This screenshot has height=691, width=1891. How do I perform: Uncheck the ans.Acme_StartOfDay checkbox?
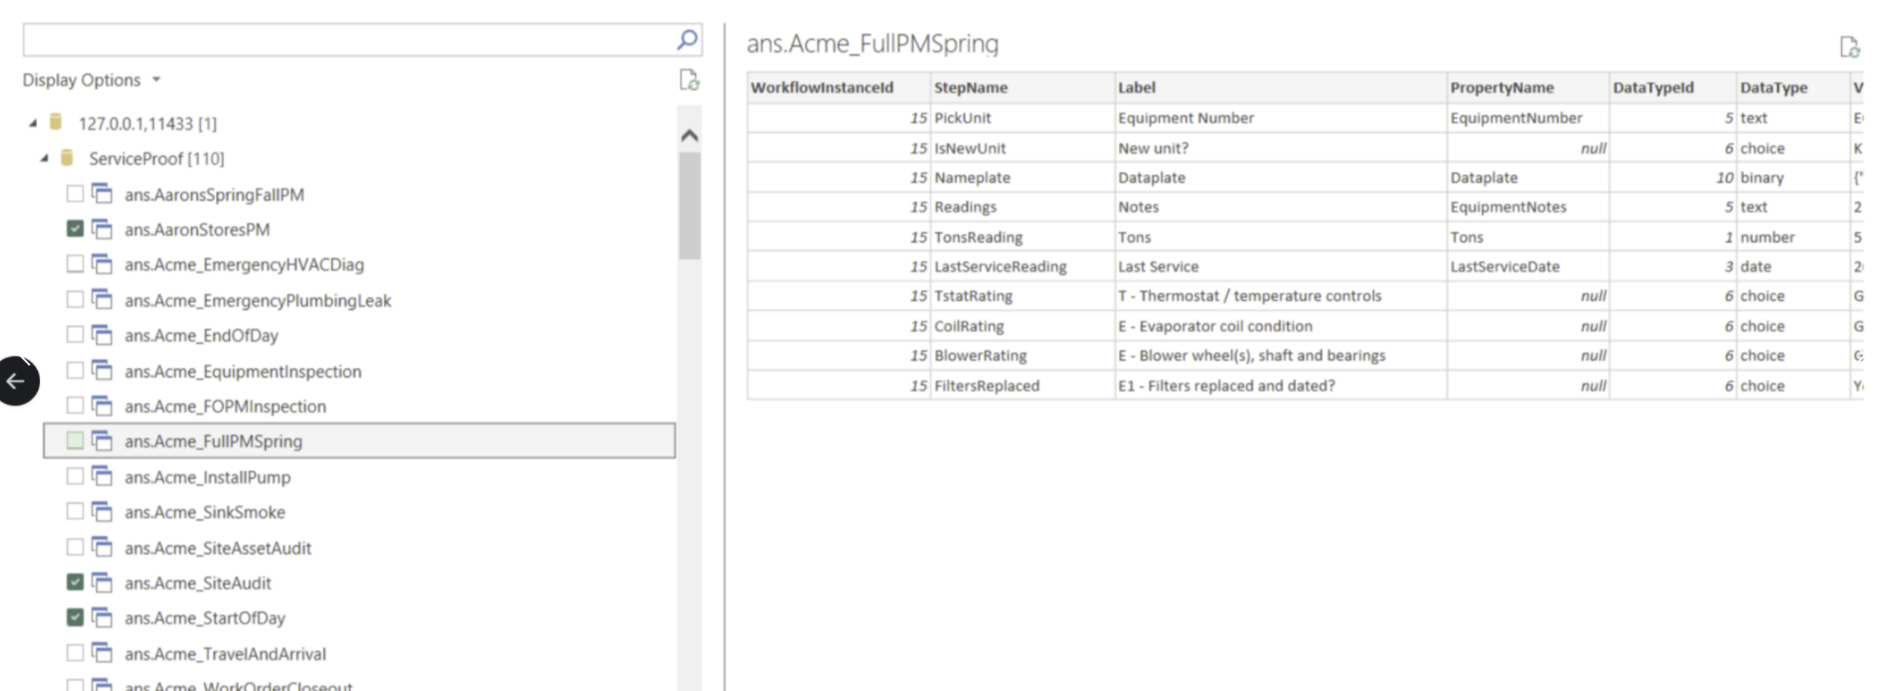point(74,617)
